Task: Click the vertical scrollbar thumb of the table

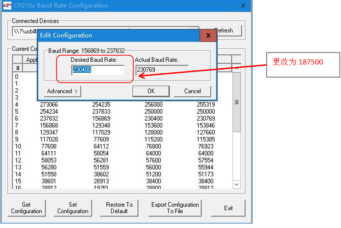Action: (x=237, y=102)
